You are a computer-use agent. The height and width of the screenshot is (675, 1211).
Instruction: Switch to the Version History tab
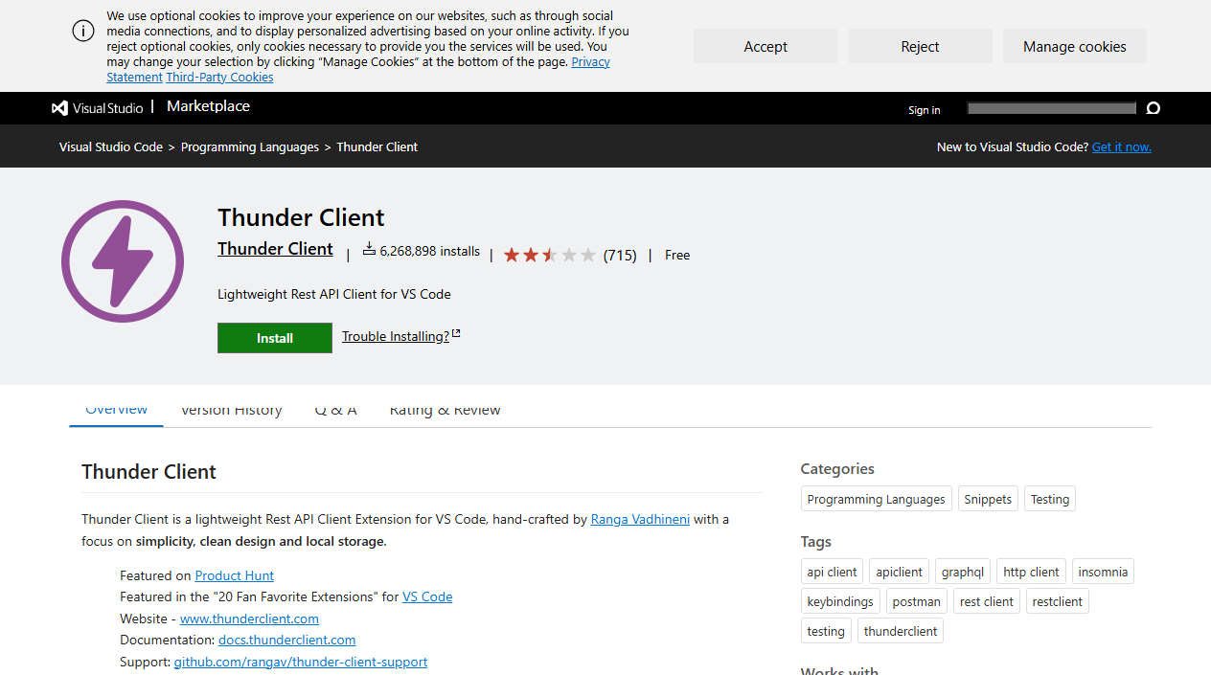click(231, 410)
